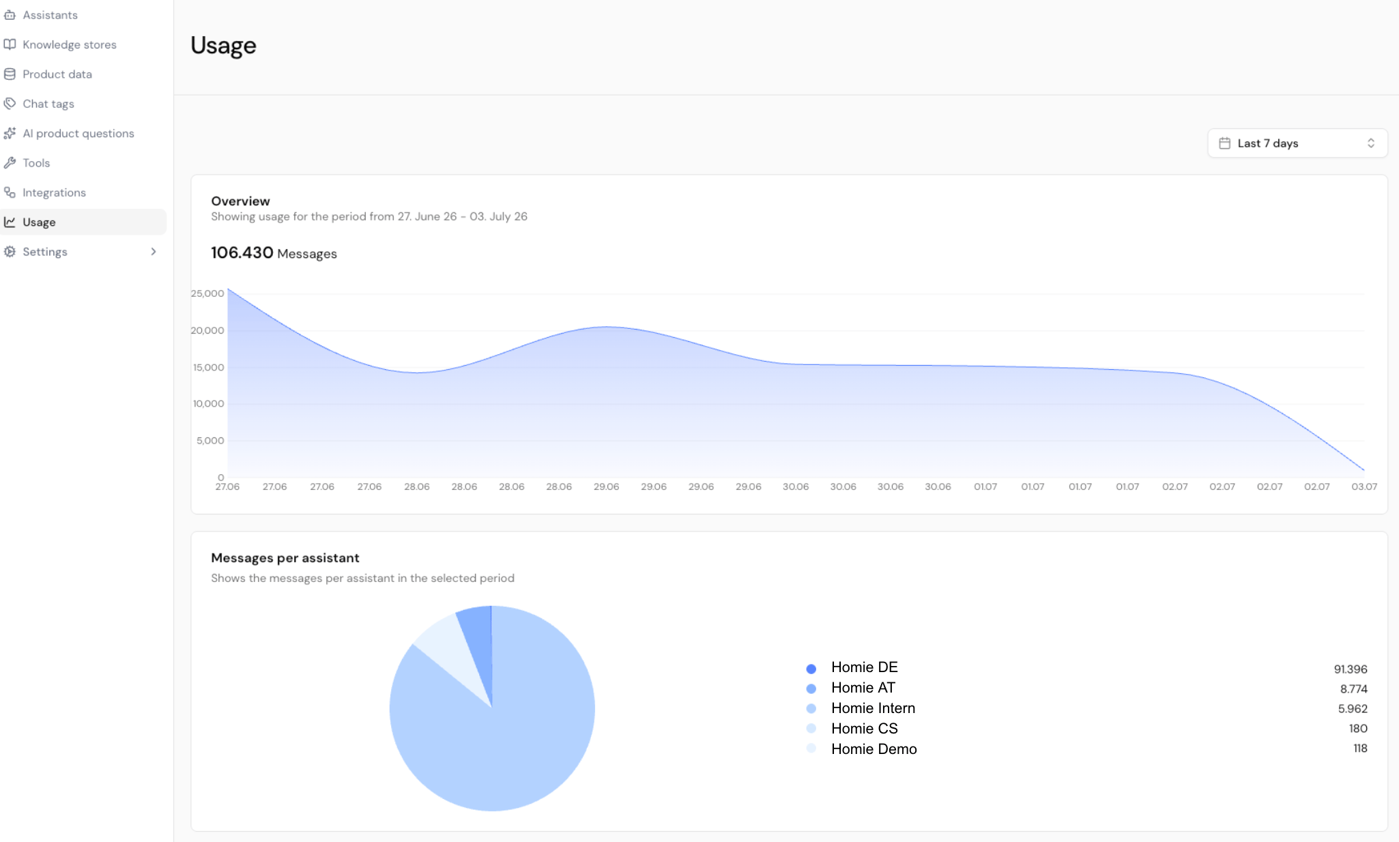This screenshot has width=1399, height=842.
Task: Click the AI product questions sparkle icon
Action: pos(10,133)
